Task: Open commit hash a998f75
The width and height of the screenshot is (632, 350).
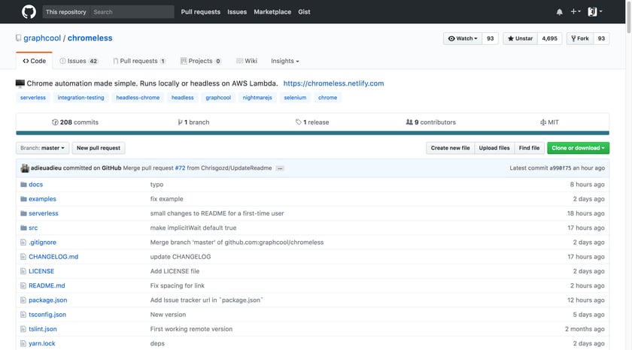Action: pyautogui.click(x=561, y=168)
